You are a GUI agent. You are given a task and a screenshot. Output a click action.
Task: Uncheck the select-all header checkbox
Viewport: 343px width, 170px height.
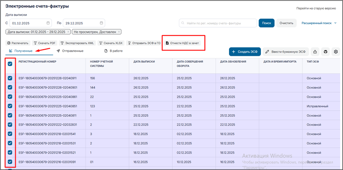point(10,64)
